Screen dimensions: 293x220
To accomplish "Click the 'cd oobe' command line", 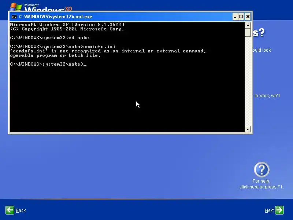I will [49, 38].
